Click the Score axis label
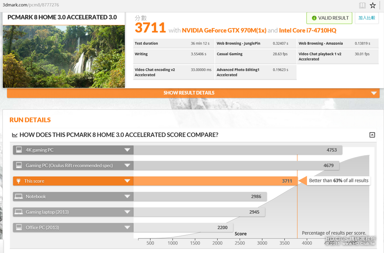384x253 pixels. pos(240,234)
